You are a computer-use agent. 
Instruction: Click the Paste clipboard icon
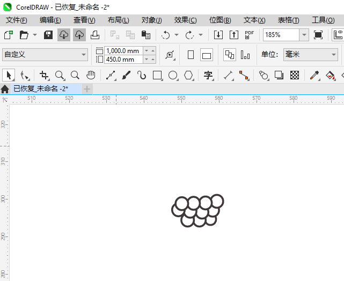(146, 35)
